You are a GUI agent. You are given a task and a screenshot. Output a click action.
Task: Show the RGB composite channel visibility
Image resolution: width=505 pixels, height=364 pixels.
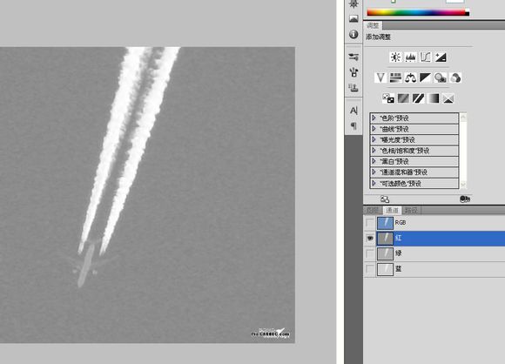[370, 223]
